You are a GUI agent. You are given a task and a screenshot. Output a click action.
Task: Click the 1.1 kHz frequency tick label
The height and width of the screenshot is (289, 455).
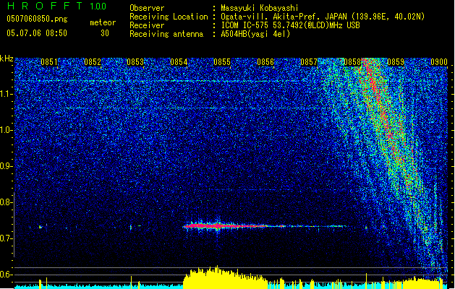(x=7, y=94)
